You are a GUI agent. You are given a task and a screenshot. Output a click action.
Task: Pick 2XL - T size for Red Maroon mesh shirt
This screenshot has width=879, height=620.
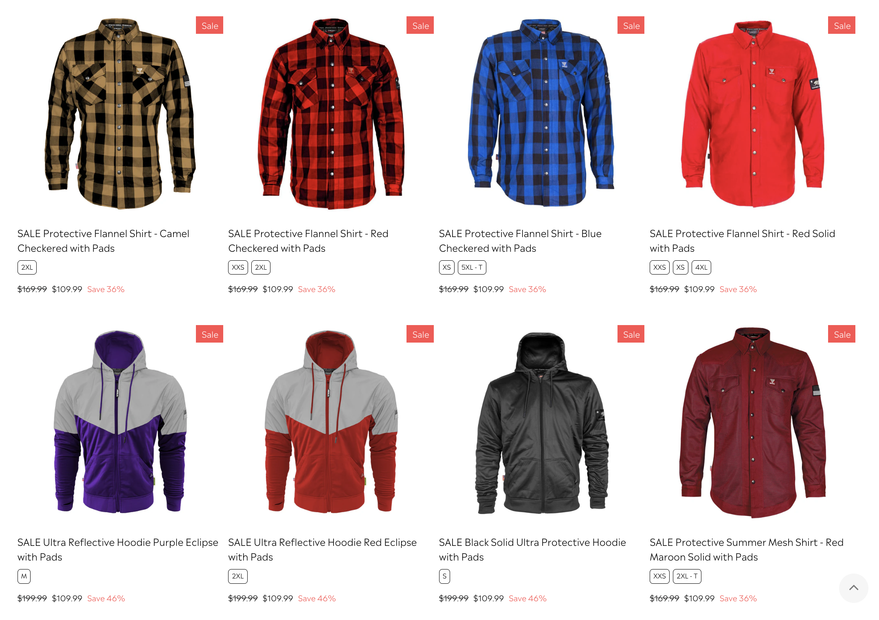point(687,576)
